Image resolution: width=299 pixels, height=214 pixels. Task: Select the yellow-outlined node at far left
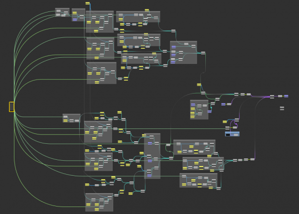(x=11, y=106)
